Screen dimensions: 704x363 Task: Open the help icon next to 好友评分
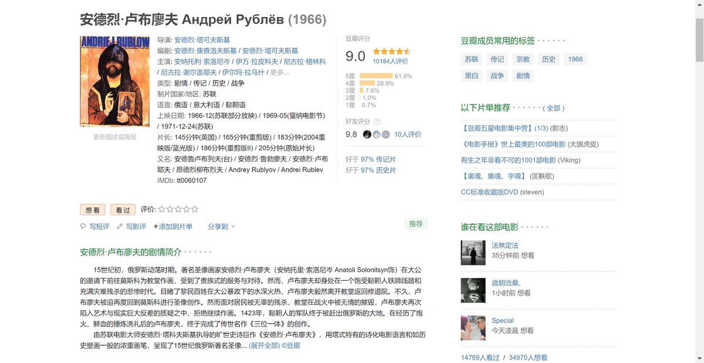(377, 122)
